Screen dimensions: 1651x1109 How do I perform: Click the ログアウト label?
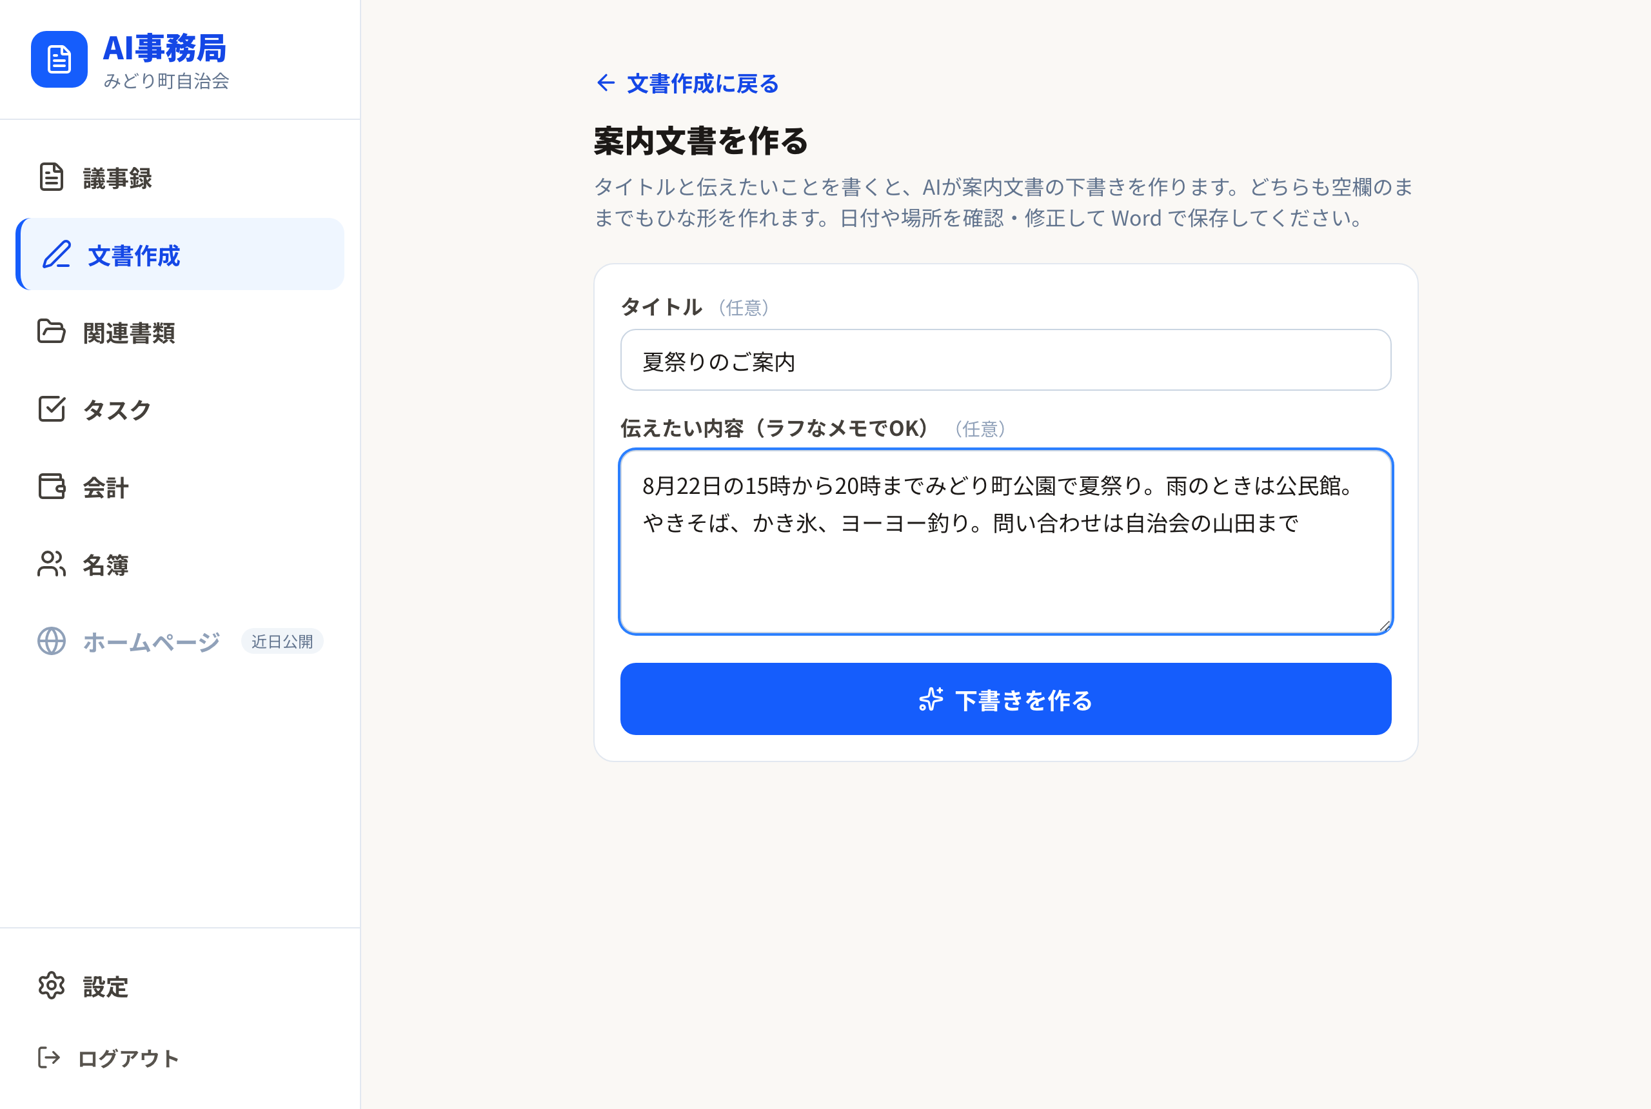(x=128, y=1058)
